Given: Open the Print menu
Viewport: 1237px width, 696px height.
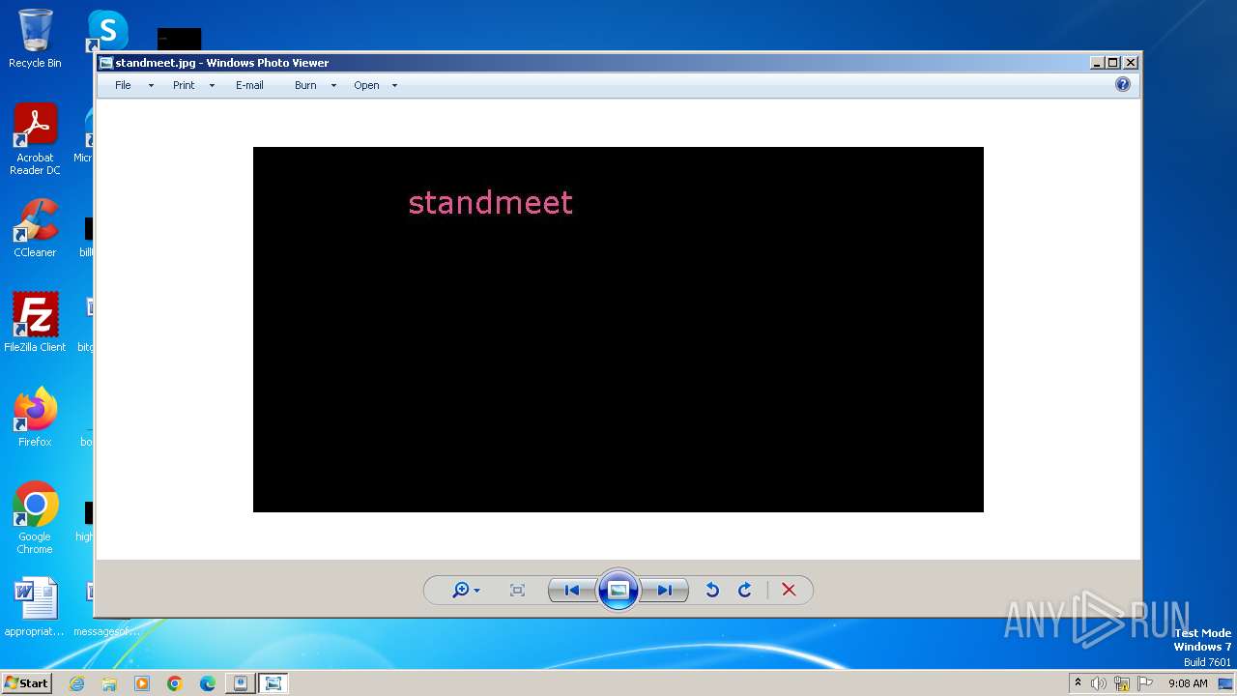Looking at the screenshot, I should 184,85.
